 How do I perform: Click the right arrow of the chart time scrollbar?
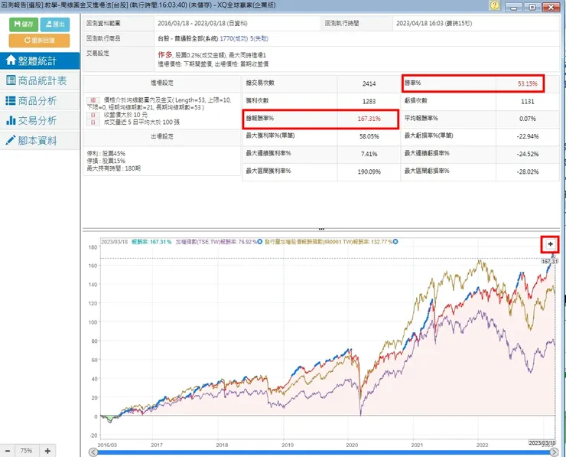pos(554,452)
